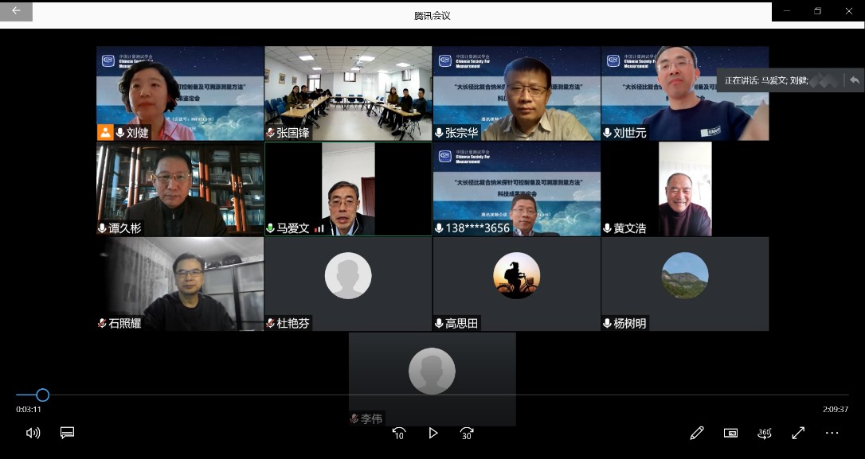The image size is (865, 459).
Task: Open subtitles and captions menu
Action: tap(68, 433)
